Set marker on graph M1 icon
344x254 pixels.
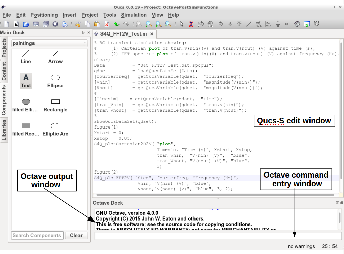(316, 24)
